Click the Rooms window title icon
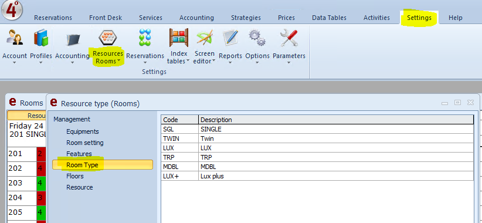Viewport: 482px width, 223px height. point(12,102)
